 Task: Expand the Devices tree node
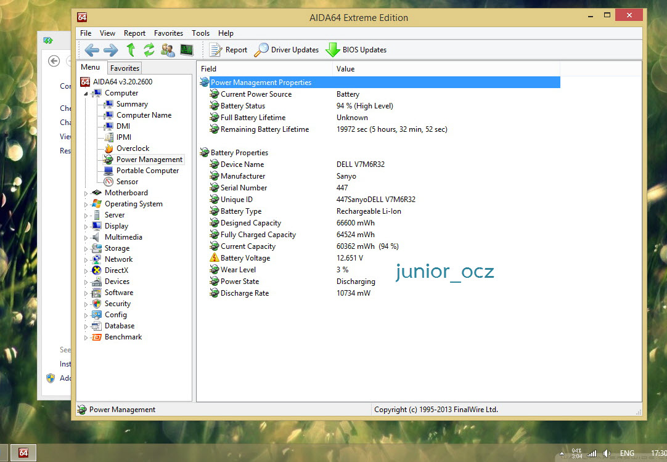click(86, 282)
